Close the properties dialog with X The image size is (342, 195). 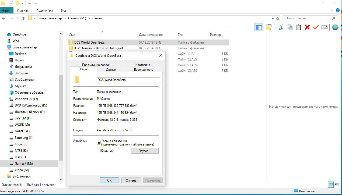pyautogui.click(x=160, y=56)
